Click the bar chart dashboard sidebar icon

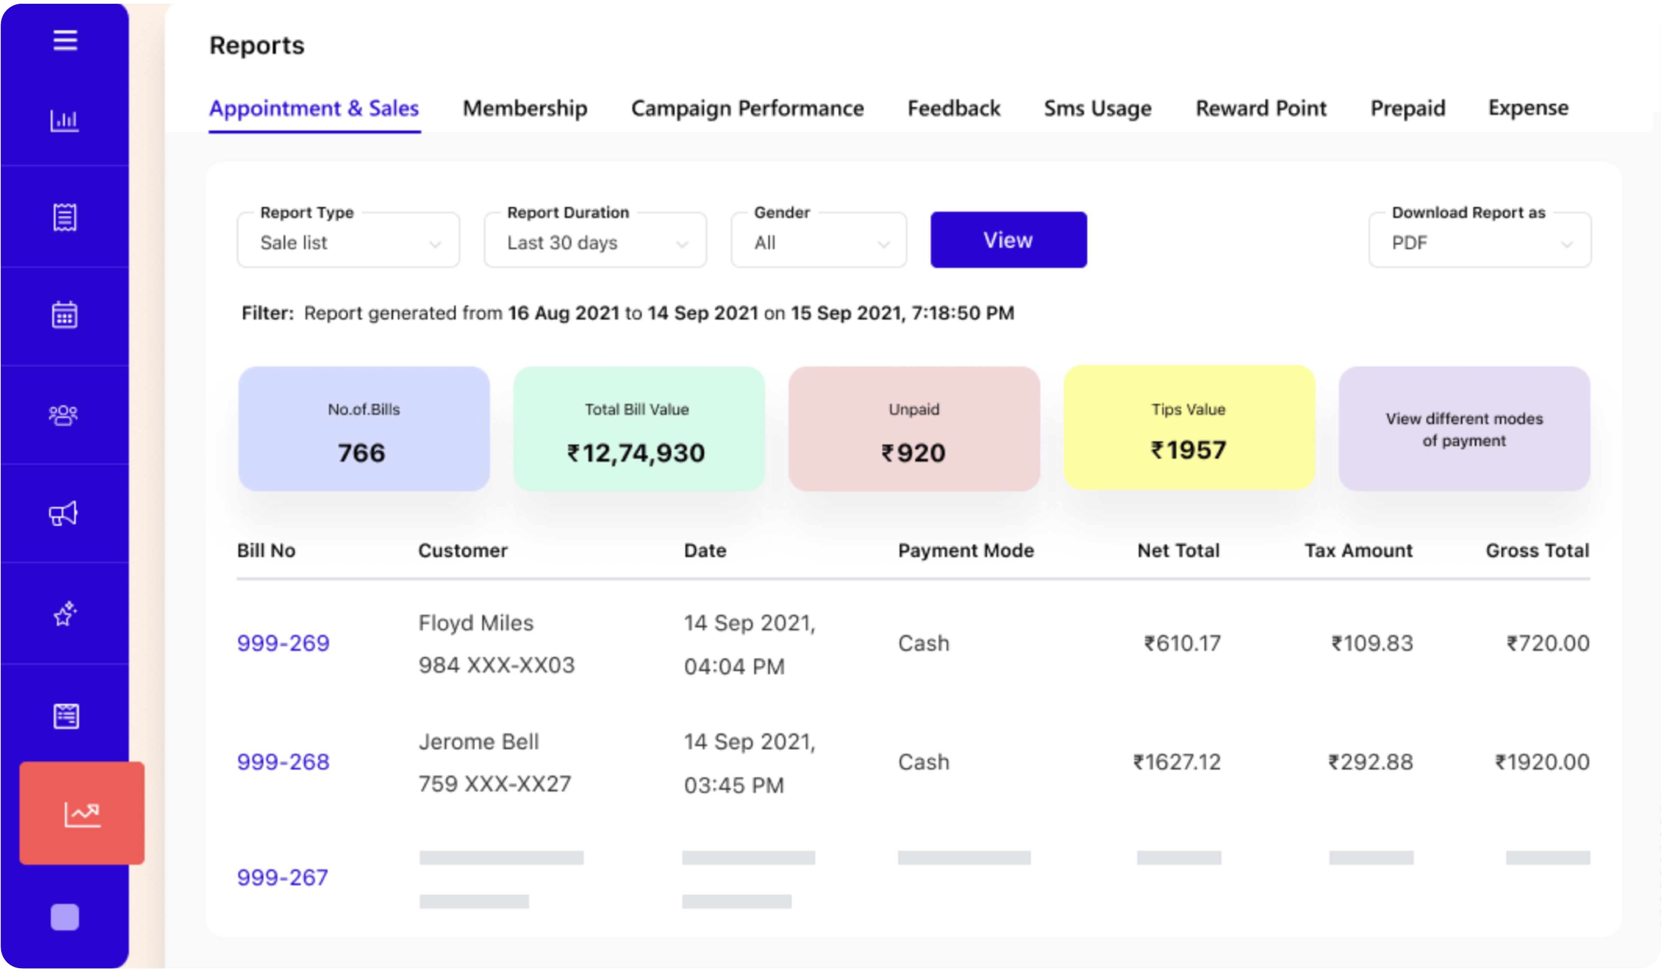[x=65, y=120]
